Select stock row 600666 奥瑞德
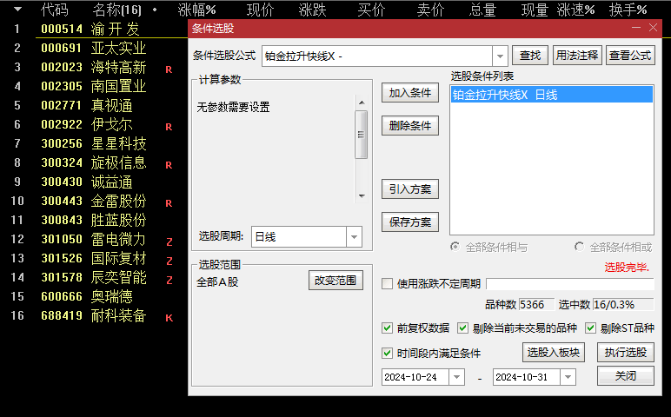 [94, 296]
